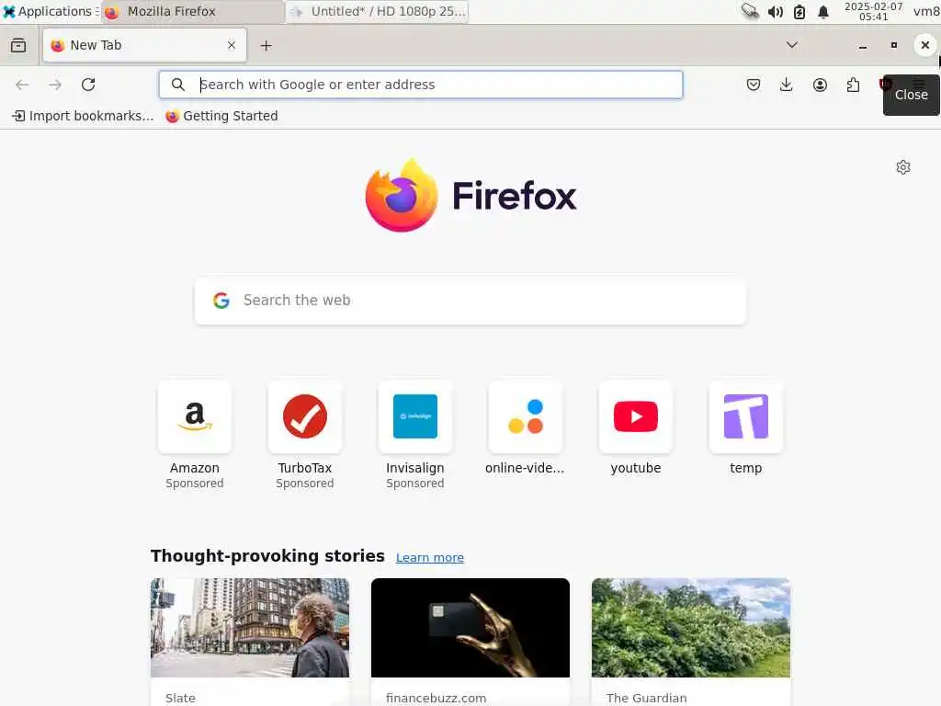Open the financebuzz.com story thumbnail
The image size is (941, 706).
click(x=470, y=628)
